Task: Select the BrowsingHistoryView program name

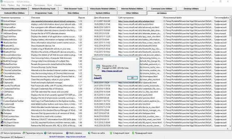Action: (x=13, y=58)
